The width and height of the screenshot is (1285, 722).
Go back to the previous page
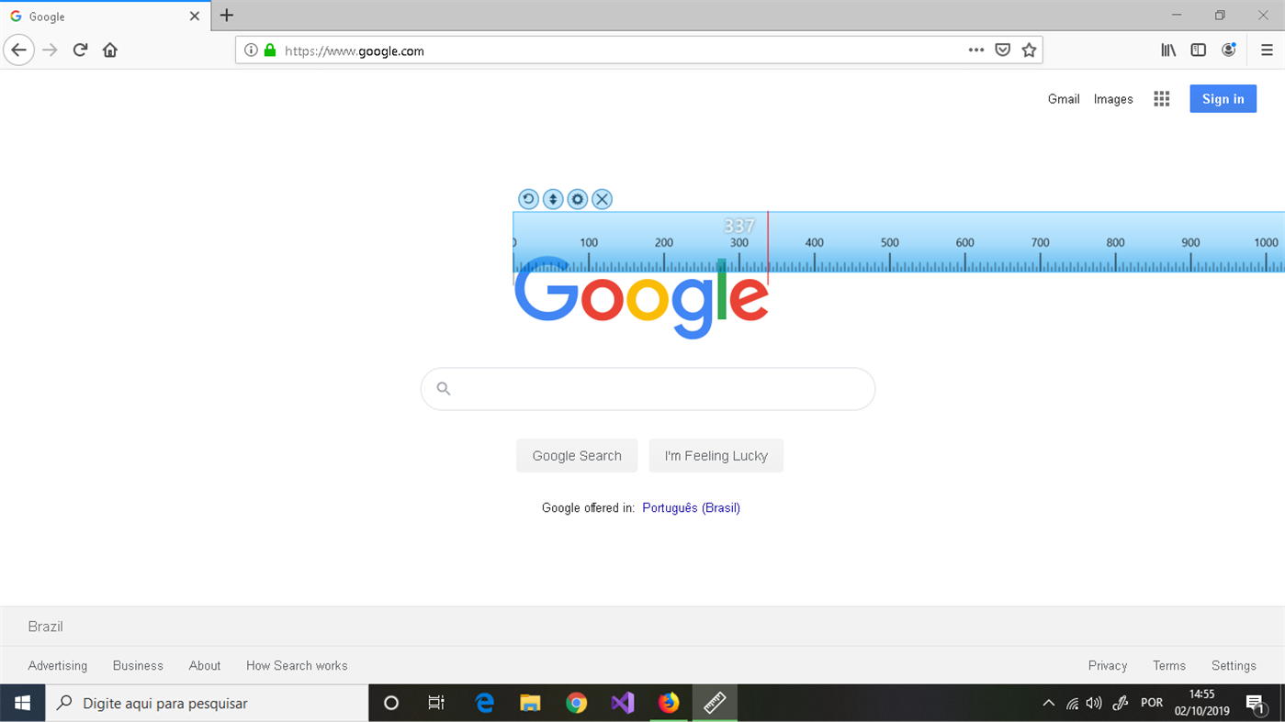(x=19, y=50)
